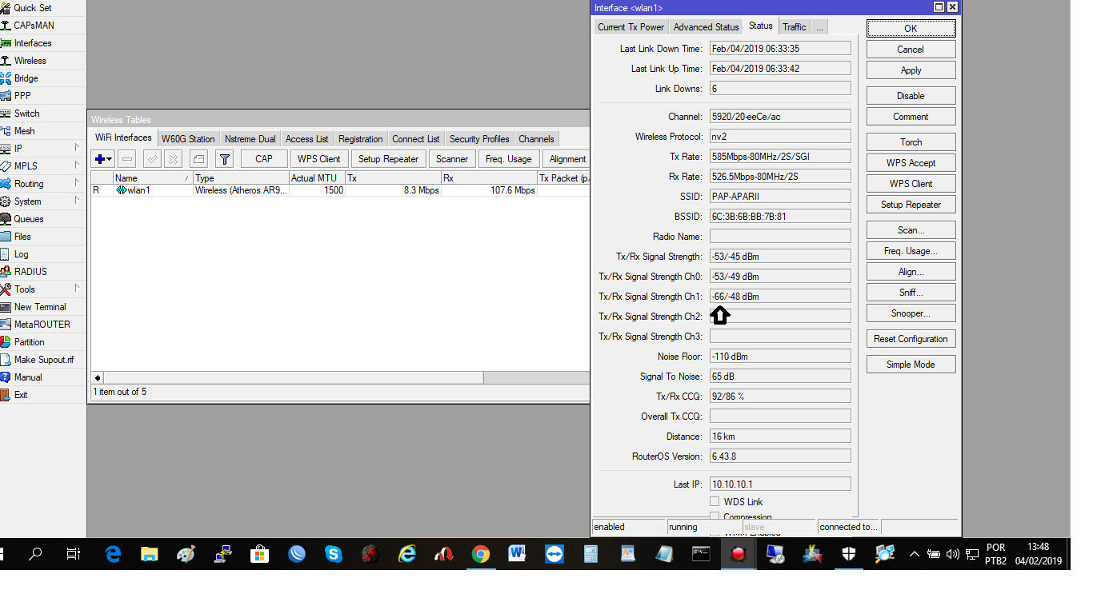Viewport: 1093px width, 614px height.
Task: Click the Scanner button in Wireless Tables
Action: click(x=452, y=159)
